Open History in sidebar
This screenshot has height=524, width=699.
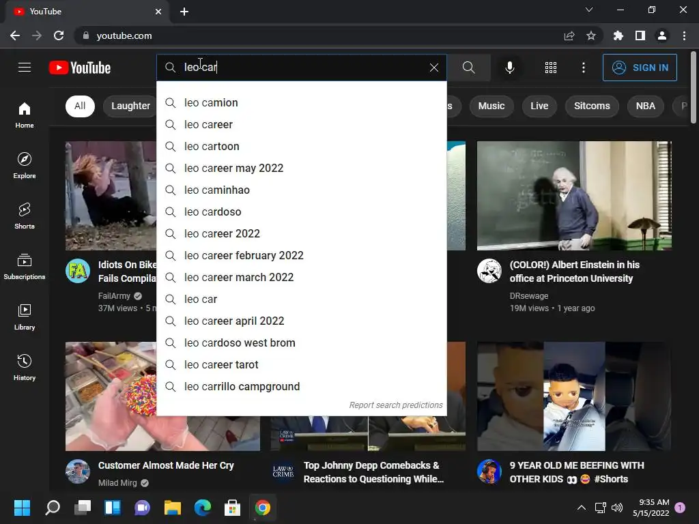[x=25, y=367]
